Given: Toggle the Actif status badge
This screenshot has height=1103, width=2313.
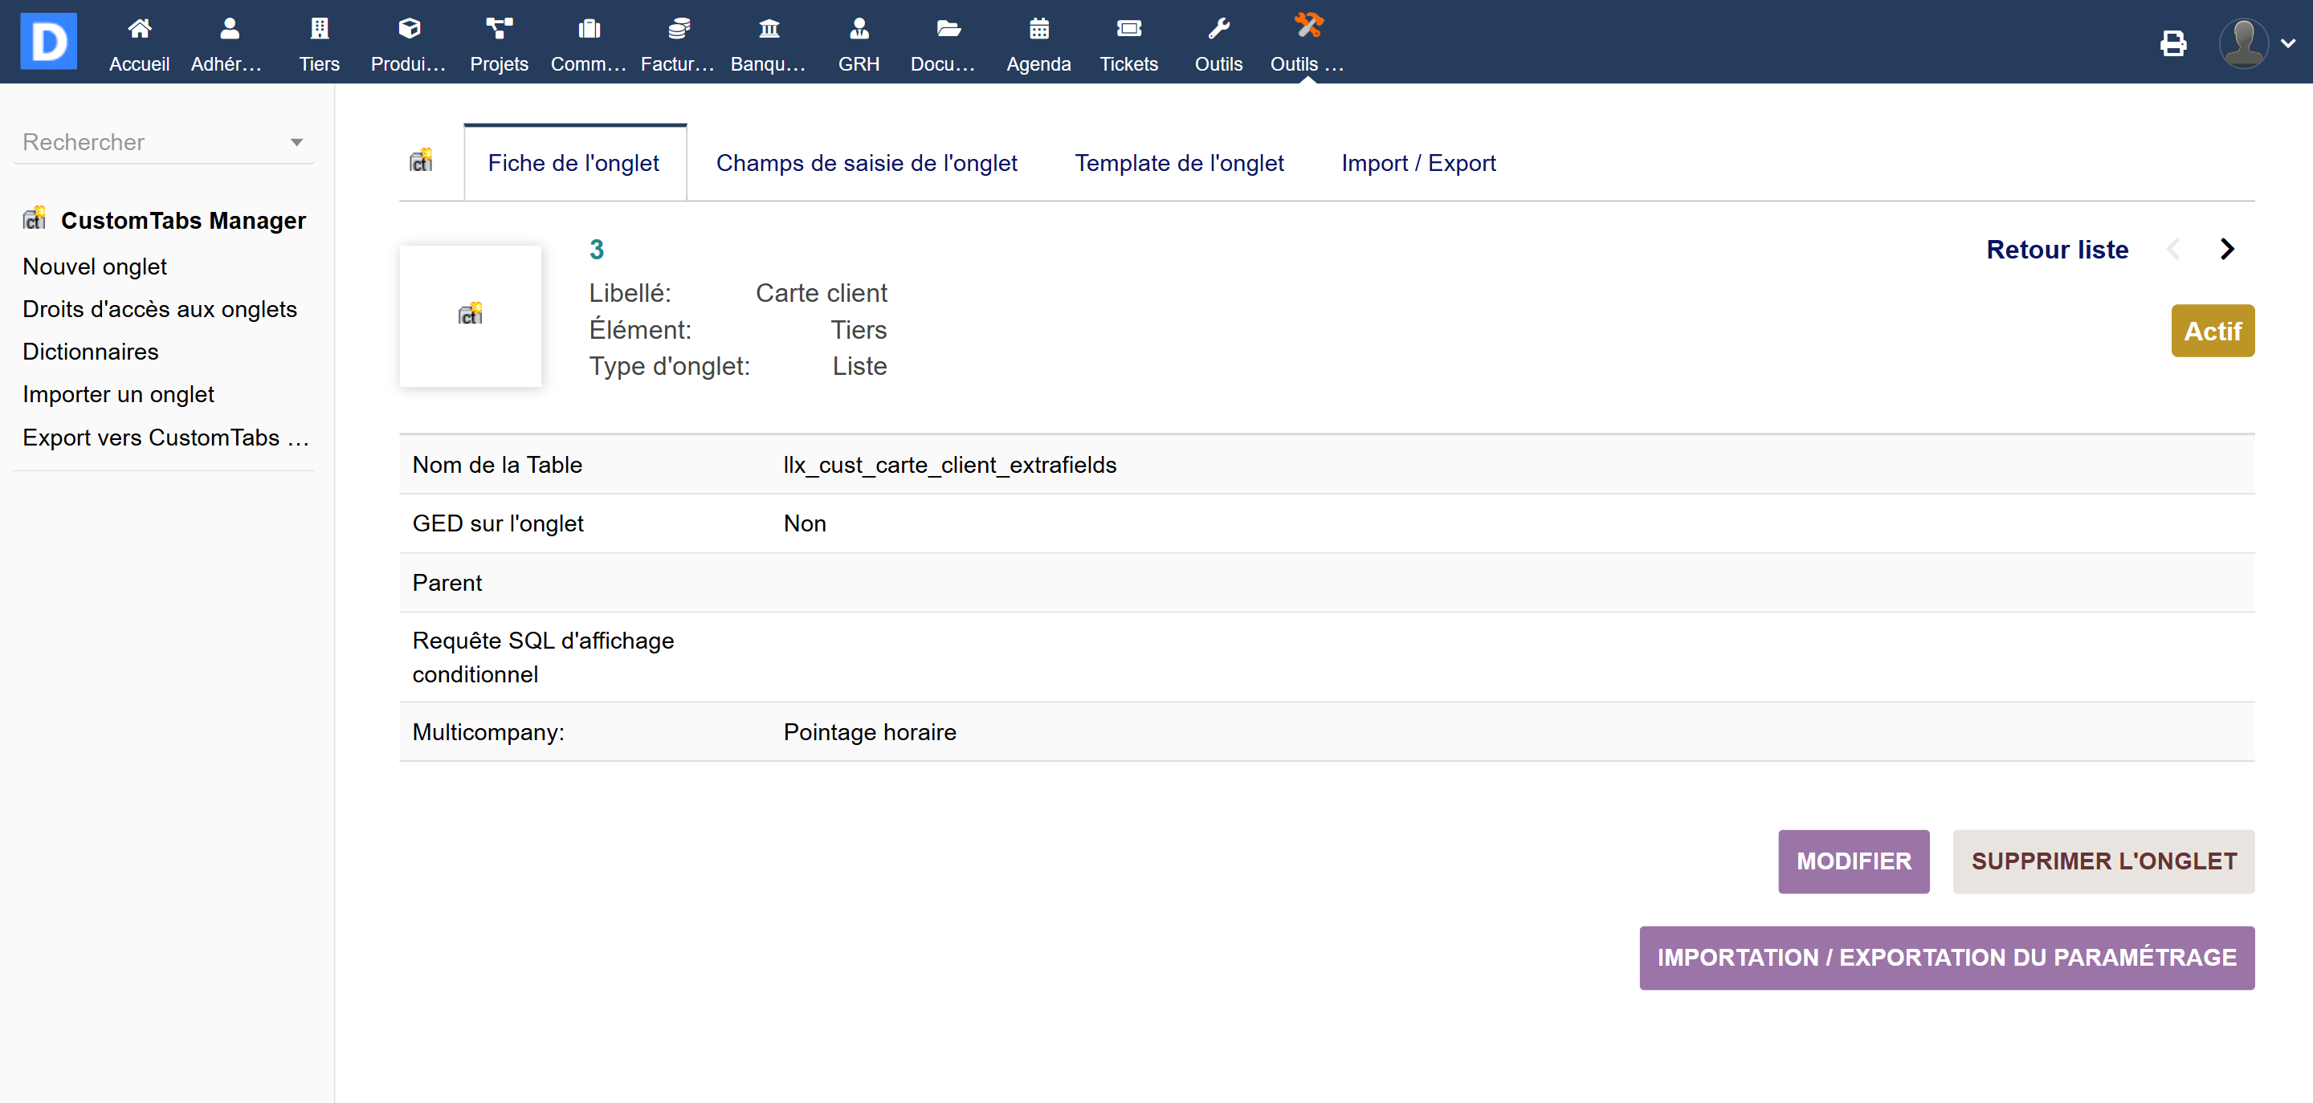Looking at the screenshot, I should pyautogui.click(x=2212, y=332).
